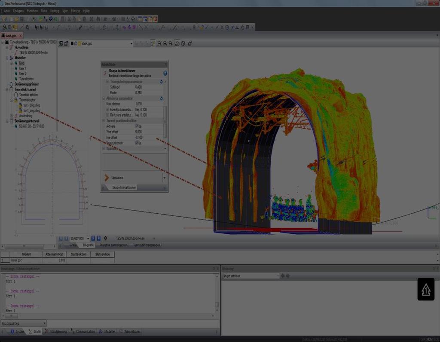
Task: Open the Koordinater dropdown
Action: tap(44, 324)
